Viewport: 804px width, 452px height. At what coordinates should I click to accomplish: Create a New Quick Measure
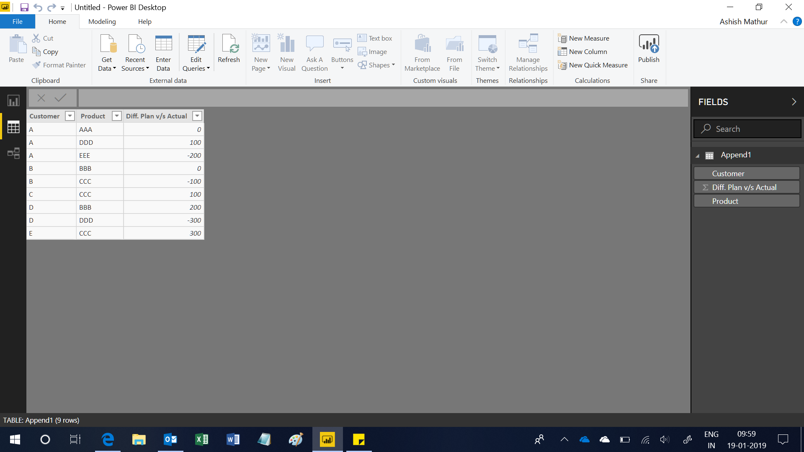tap(593, 65)
